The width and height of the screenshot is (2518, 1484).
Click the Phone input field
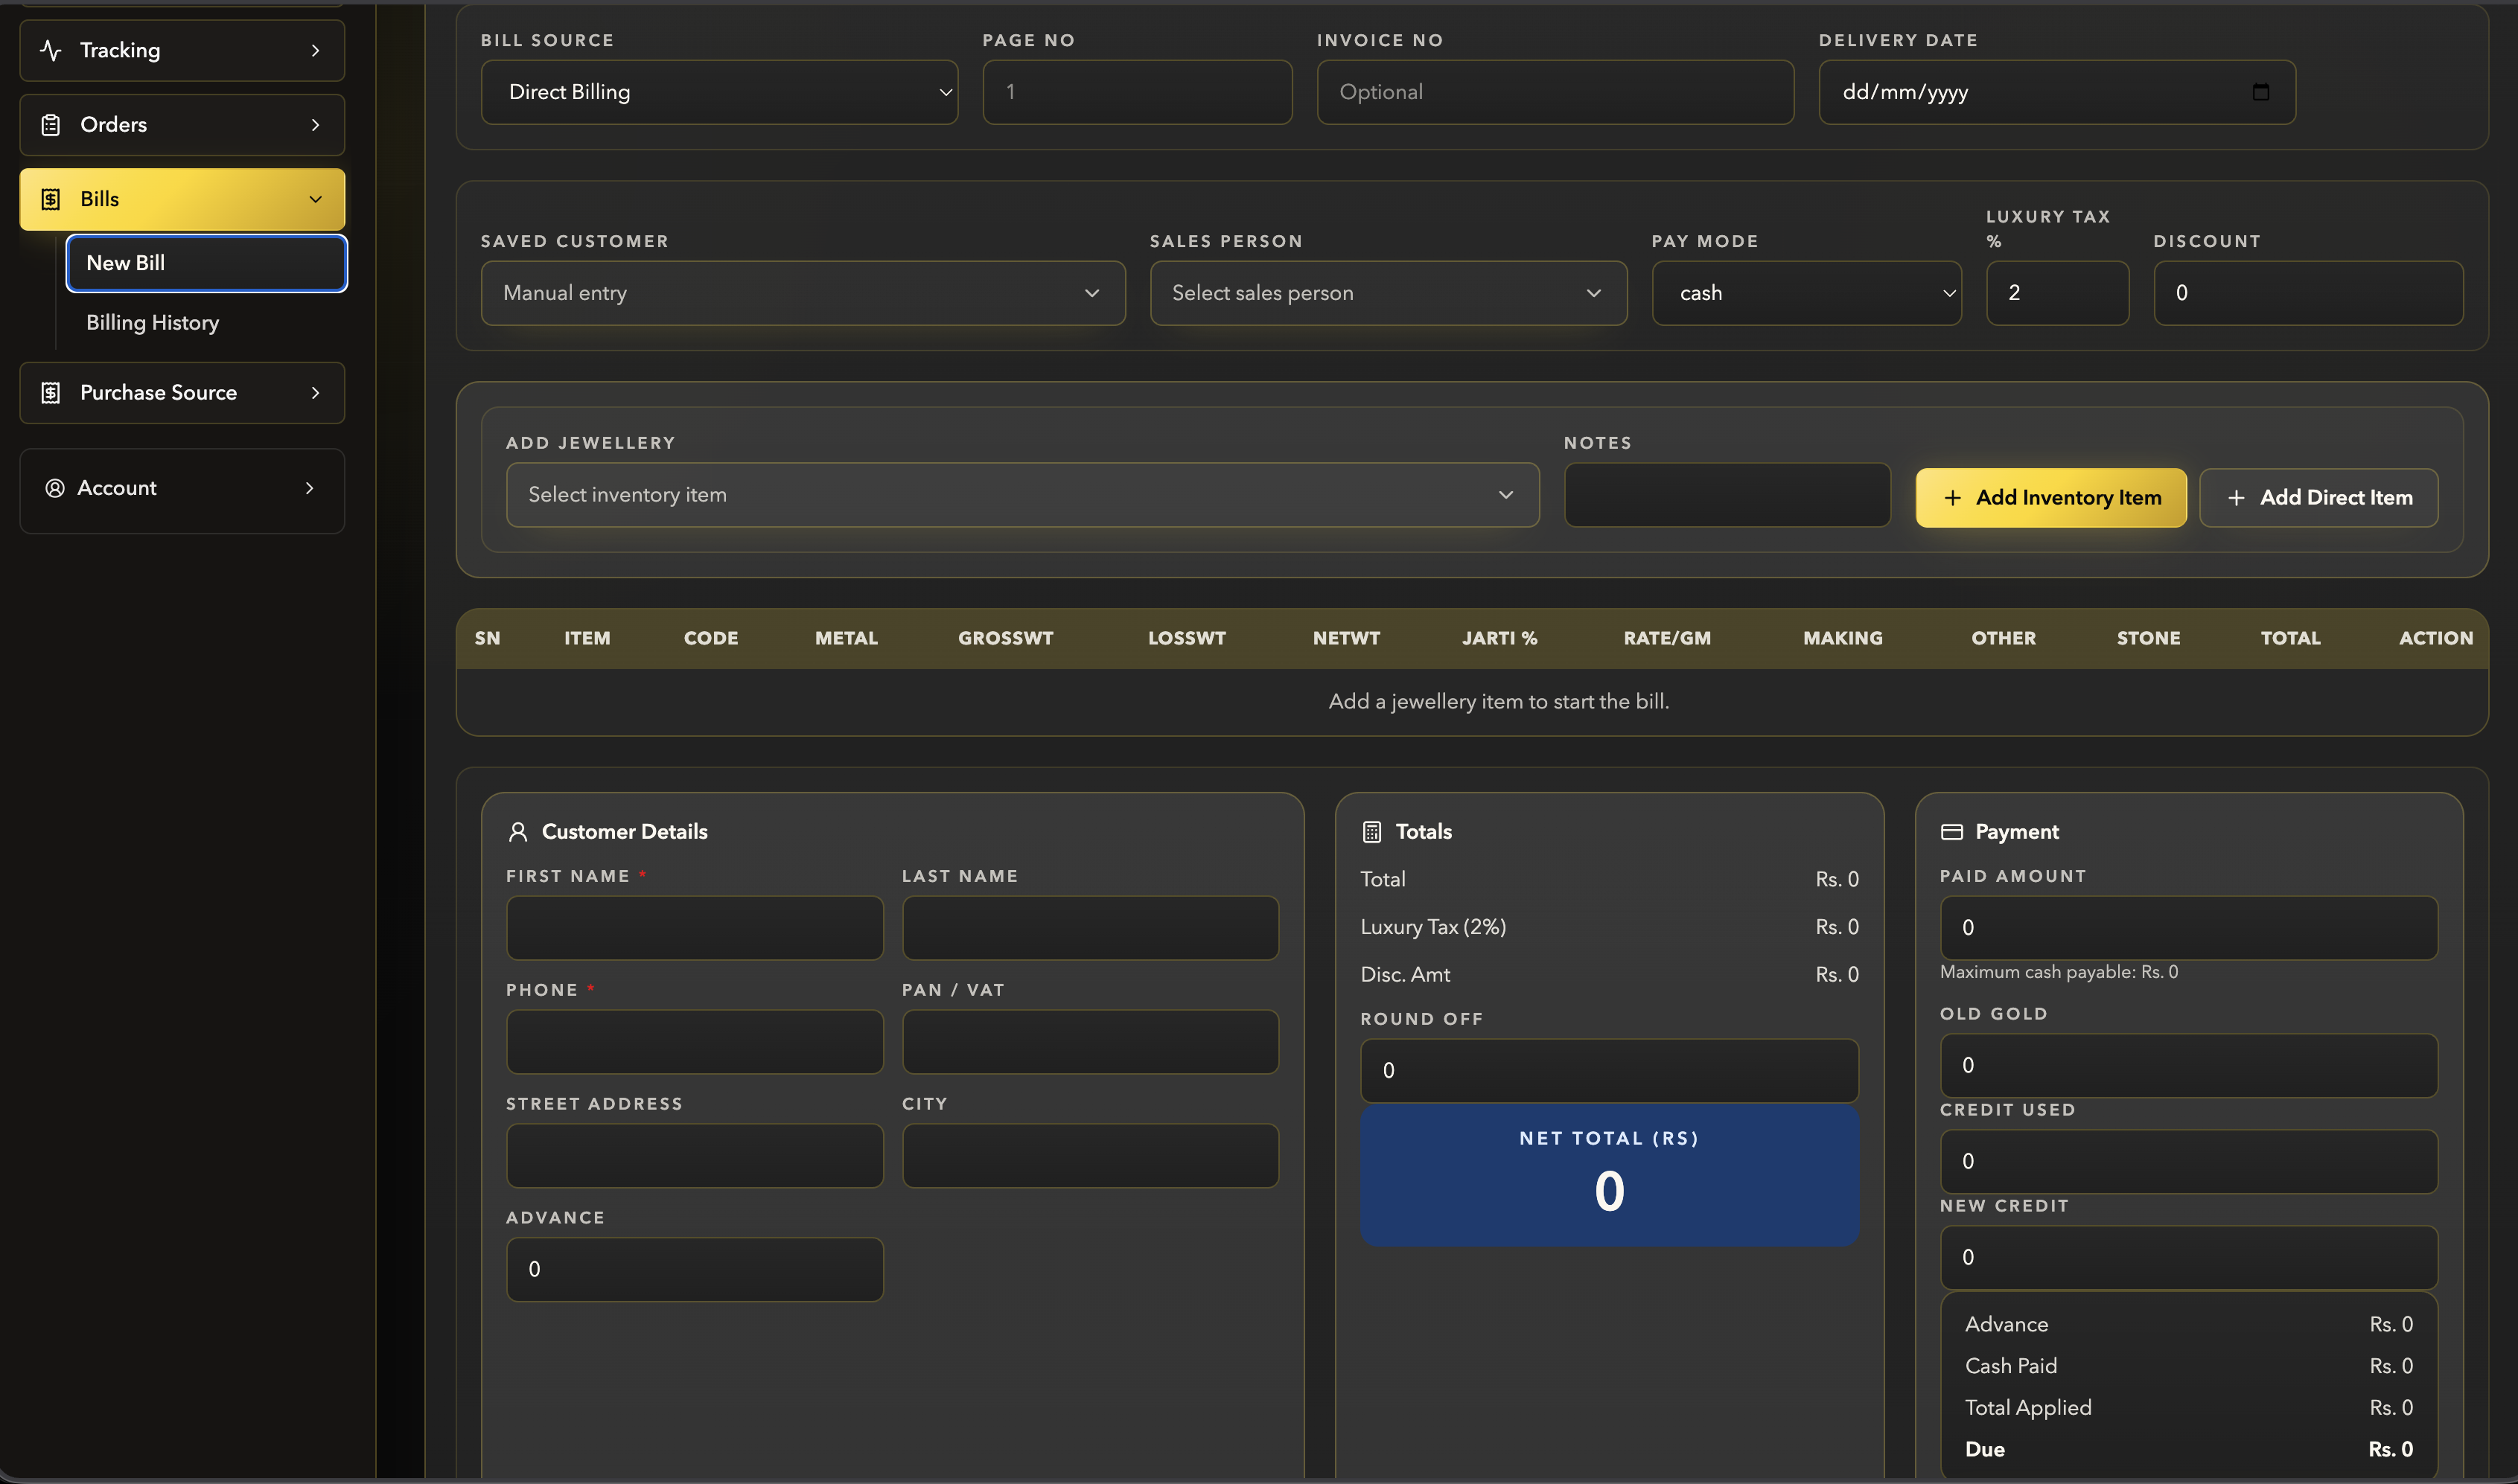[695, 1042]
